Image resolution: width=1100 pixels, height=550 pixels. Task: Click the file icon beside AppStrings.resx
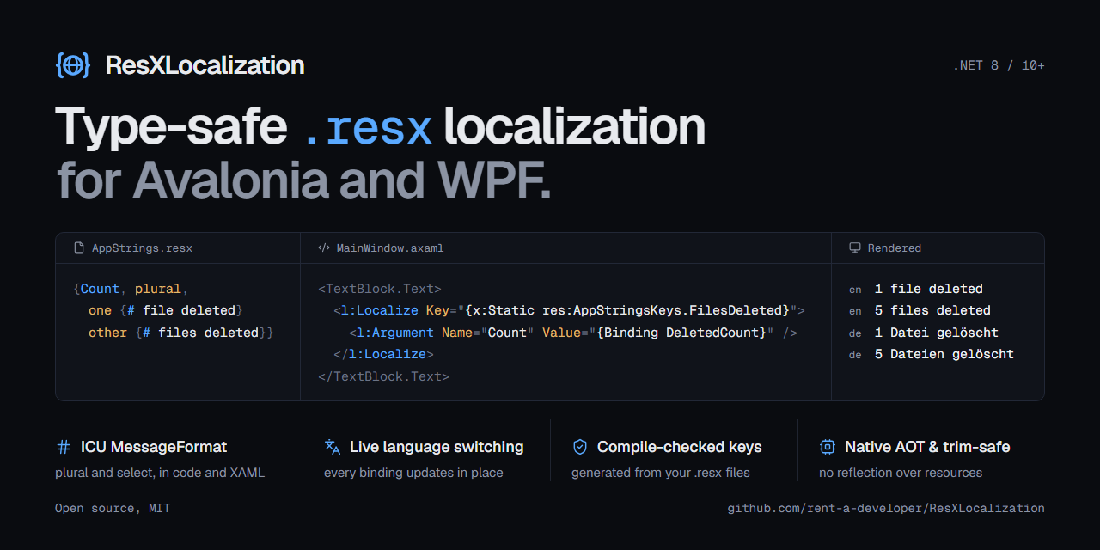coord(79,247)
